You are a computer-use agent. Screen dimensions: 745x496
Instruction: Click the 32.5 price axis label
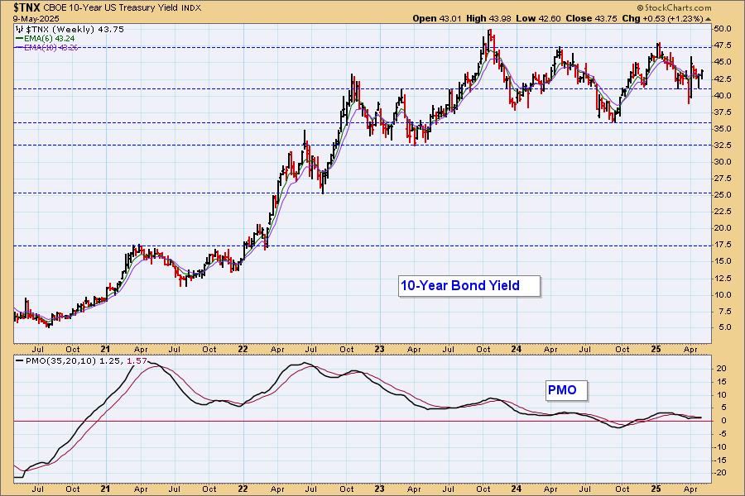722,145
